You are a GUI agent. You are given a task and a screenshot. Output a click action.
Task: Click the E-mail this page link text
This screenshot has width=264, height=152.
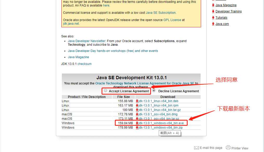click(211, 148)
